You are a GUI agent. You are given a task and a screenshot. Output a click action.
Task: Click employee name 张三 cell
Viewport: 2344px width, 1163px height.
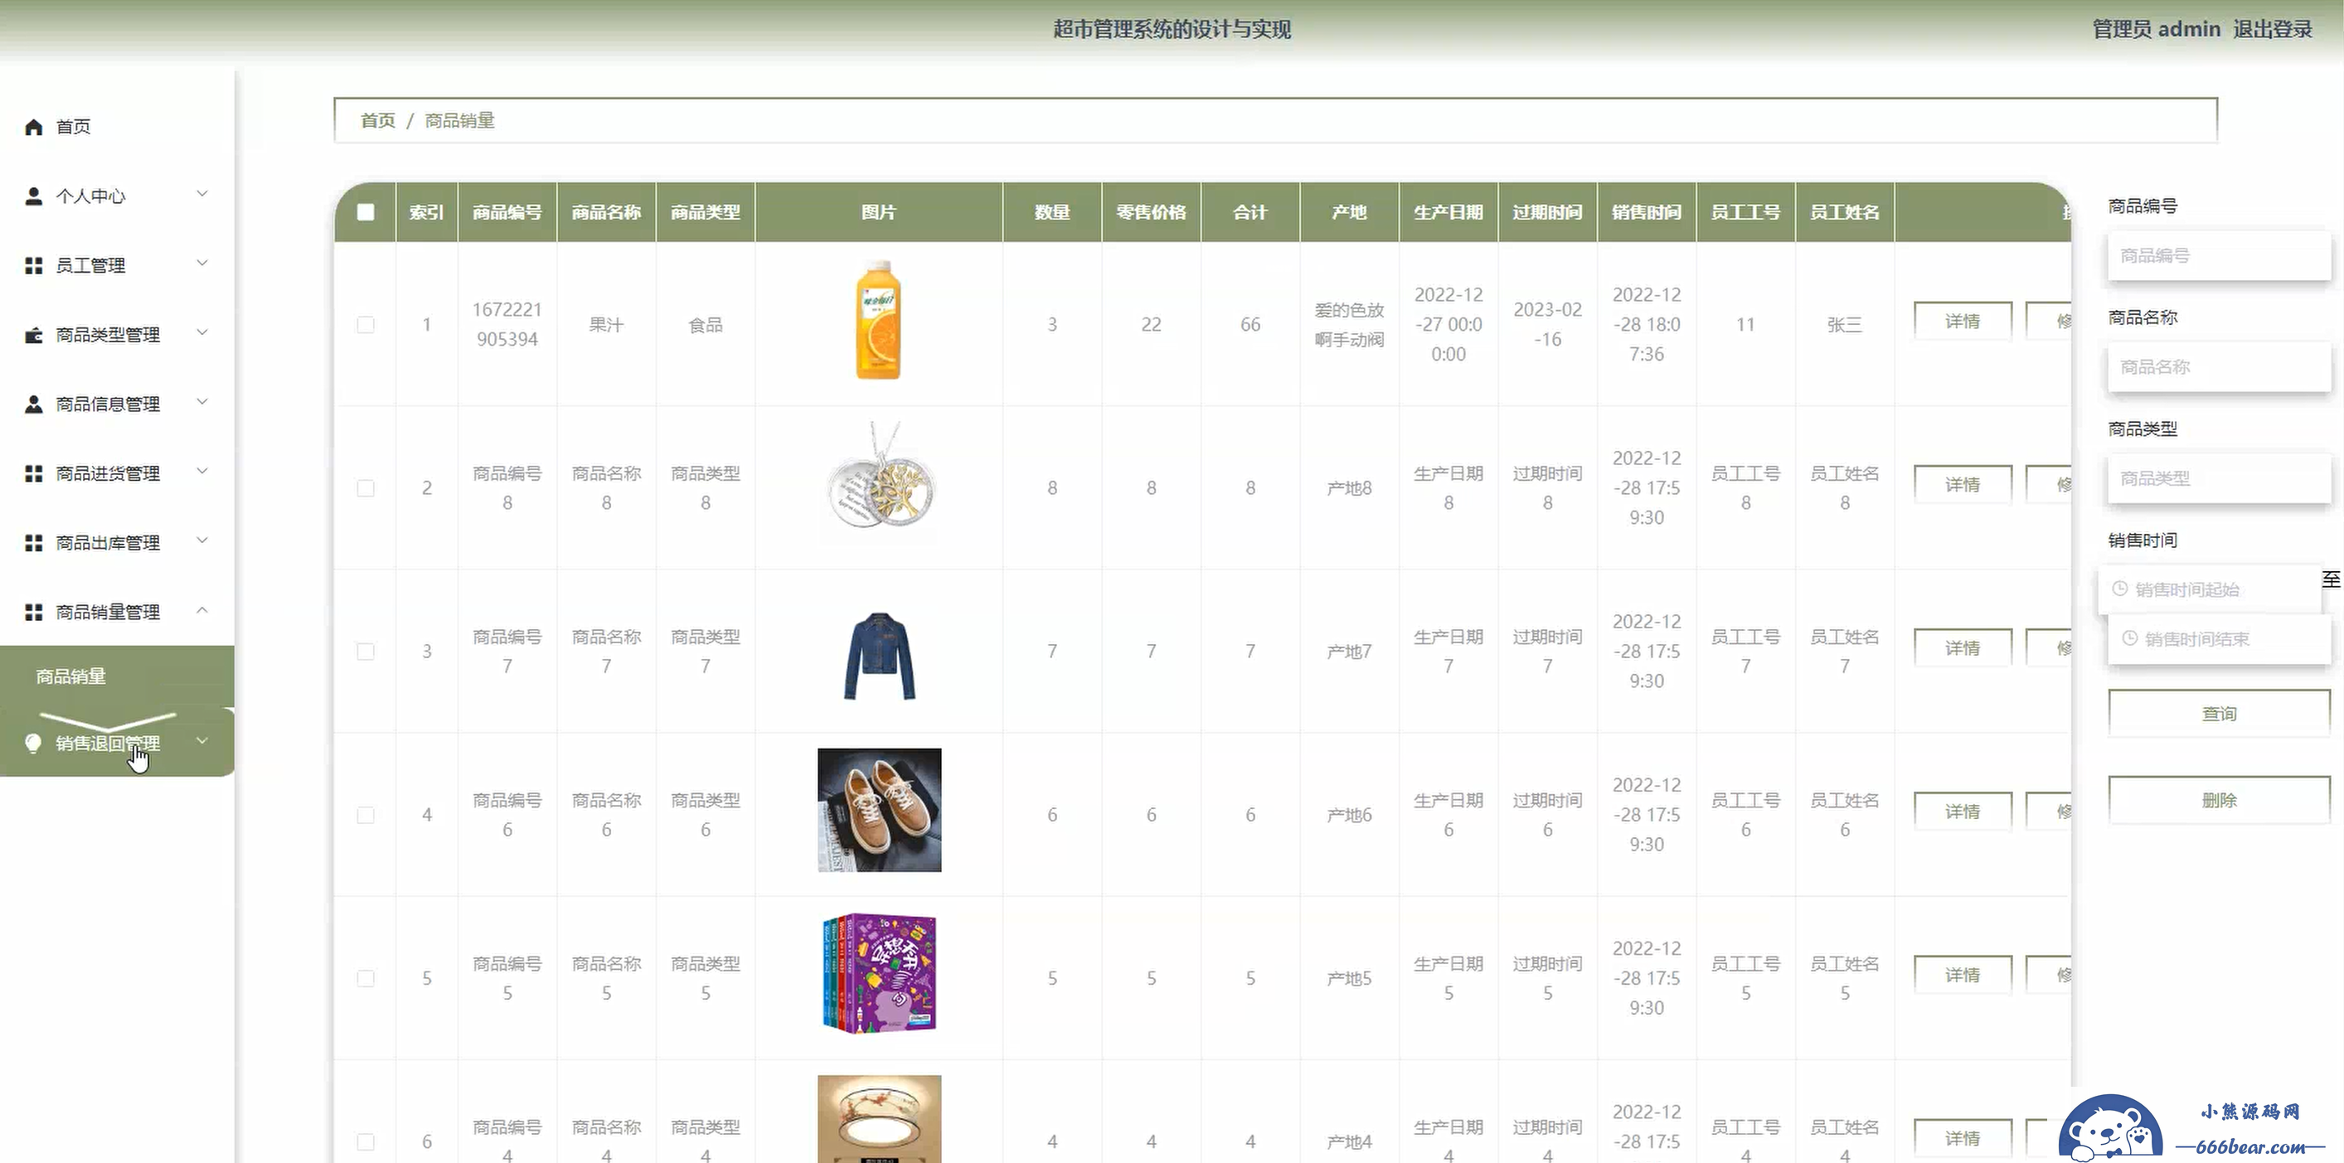coord(1845,325)
